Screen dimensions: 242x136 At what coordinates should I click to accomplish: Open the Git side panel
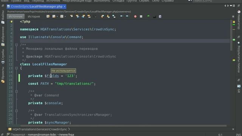pos(239,89)
